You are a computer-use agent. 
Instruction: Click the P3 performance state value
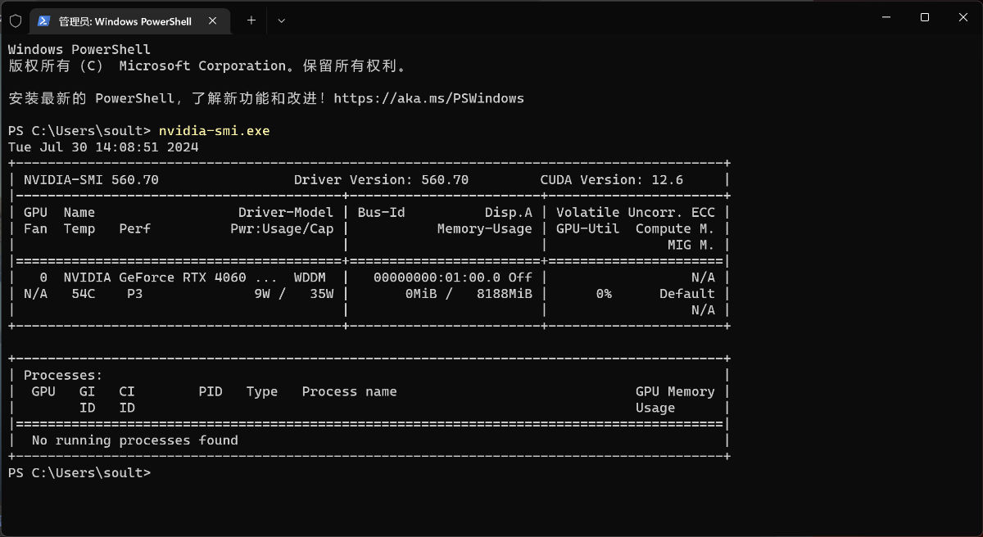[x=135, y=294]
